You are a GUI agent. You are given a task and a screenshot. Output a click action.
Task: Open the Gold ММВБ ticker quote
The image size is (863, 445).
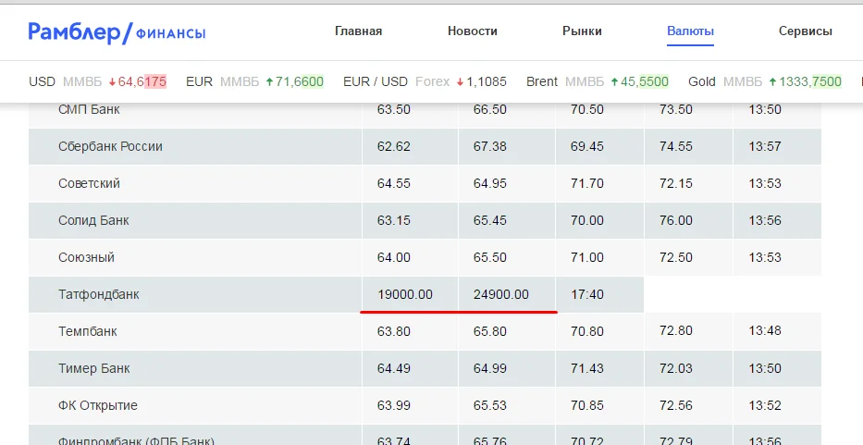pos(764,81)
